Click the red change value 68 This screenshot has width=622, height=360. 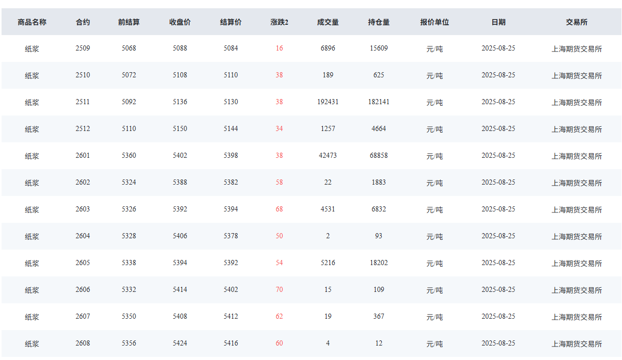pos(279,209)
